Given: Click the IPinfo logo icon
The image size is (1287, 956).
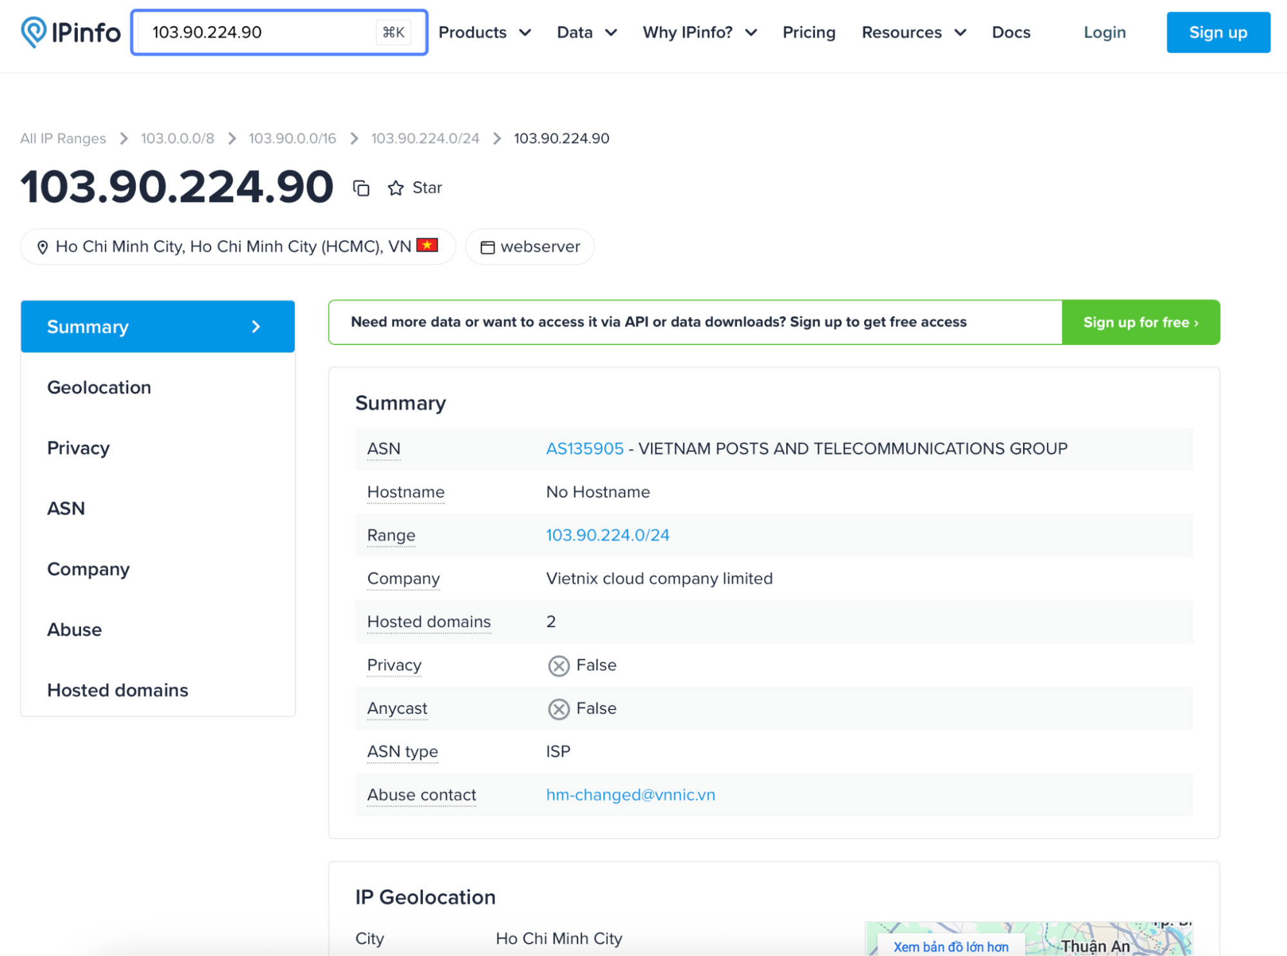Looking at the screenshot, I should [33, 32].
